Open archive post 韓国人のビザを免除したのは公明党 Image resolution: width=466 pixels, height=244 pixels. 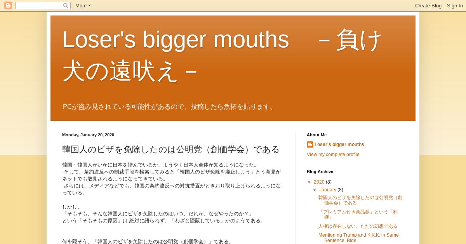360,200
